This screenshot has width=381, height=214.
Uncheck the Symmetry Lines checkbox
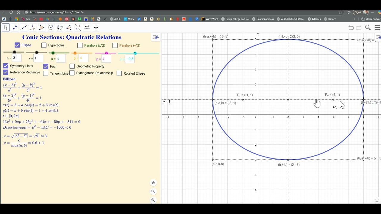6,66
